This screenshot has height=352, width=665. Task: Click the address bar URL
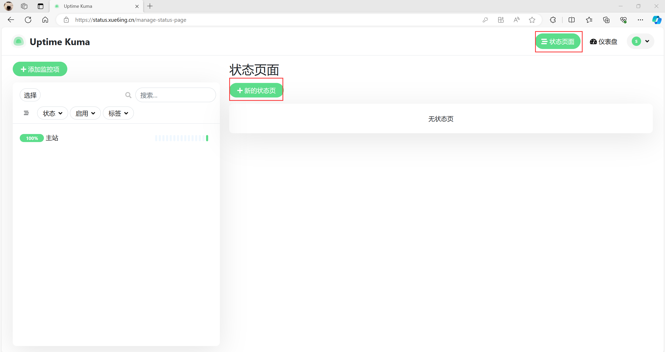pyautogui.click(x=131, y=20)
